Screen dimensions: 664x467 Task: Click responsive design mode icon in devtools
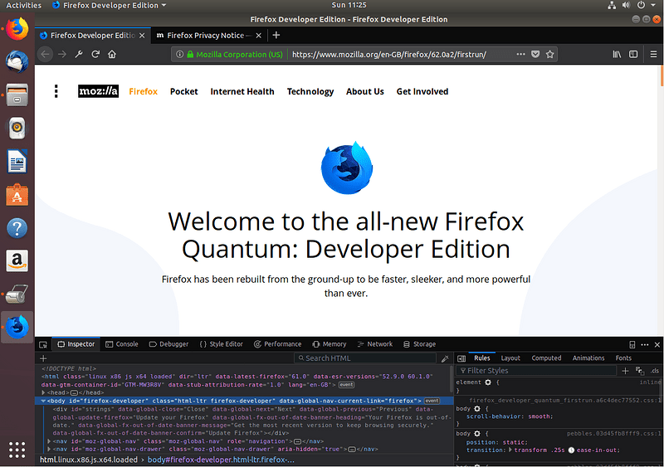tap(632, 344)
